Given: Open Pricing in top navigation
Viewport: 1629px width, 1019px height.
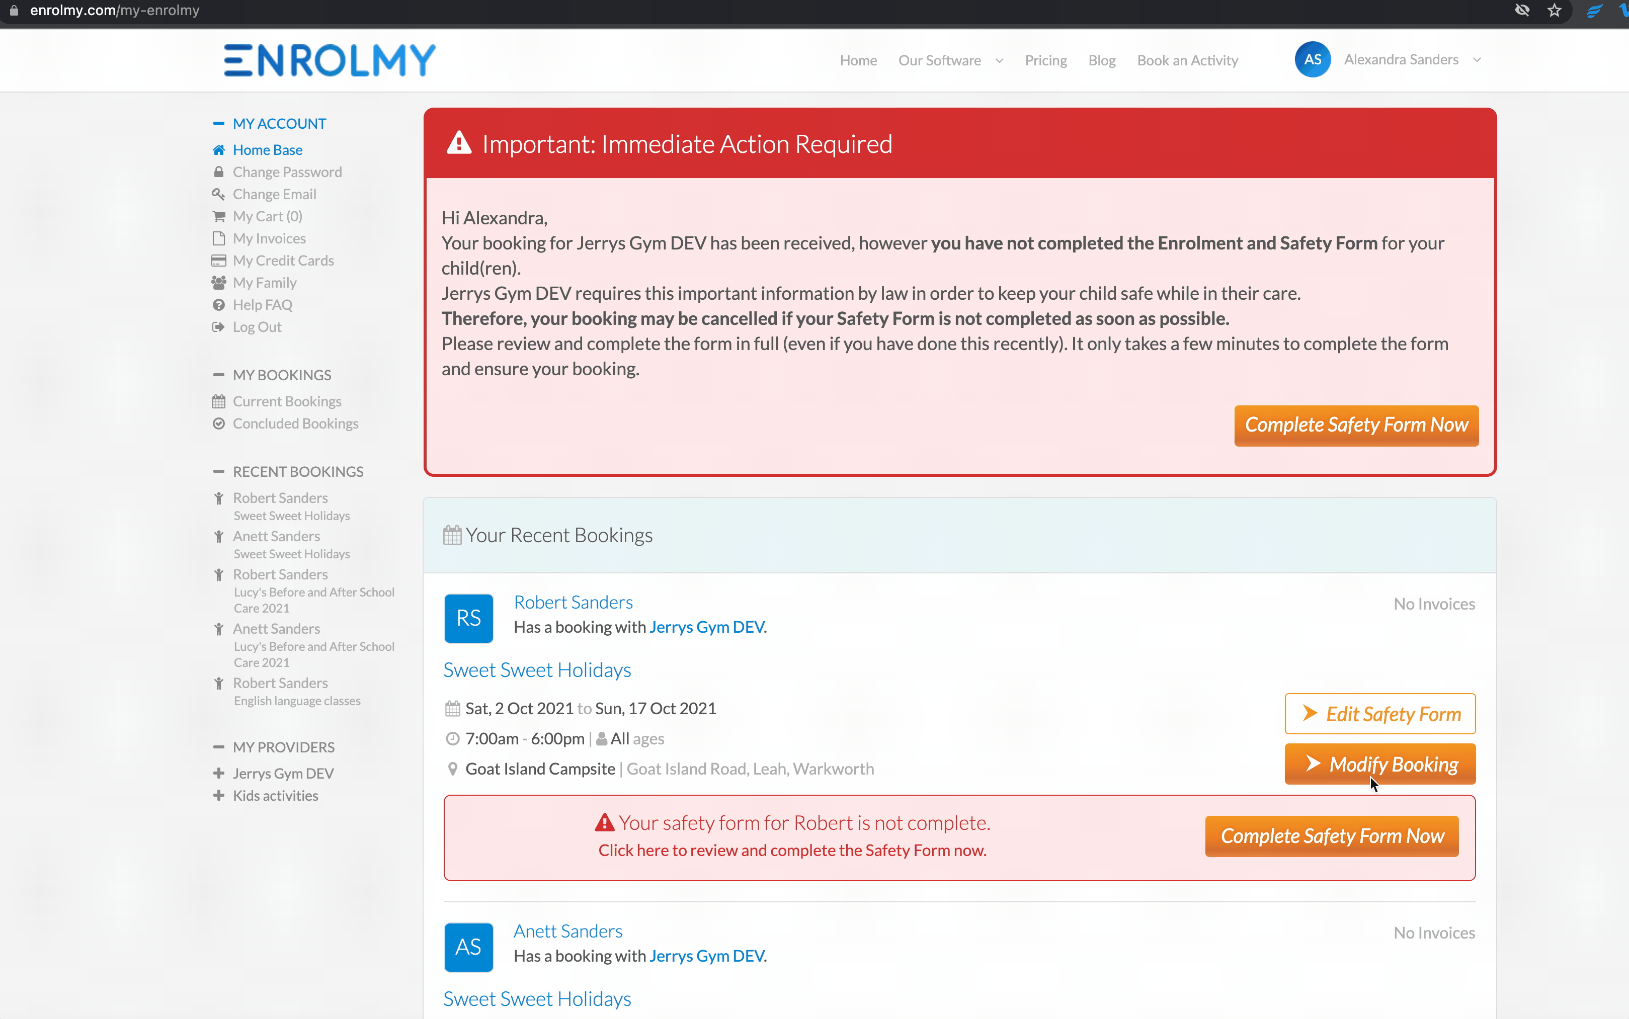Looking at the screenshot, I should click(1045, 61).
